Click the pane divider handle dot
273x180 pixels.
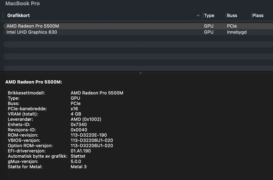140,73
